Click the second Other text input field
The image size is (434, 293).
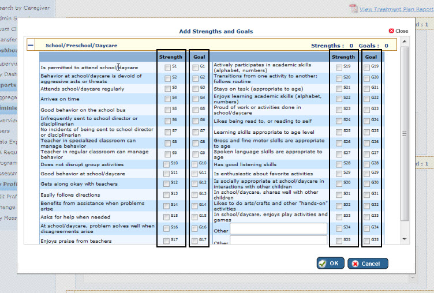click(278, 240)
